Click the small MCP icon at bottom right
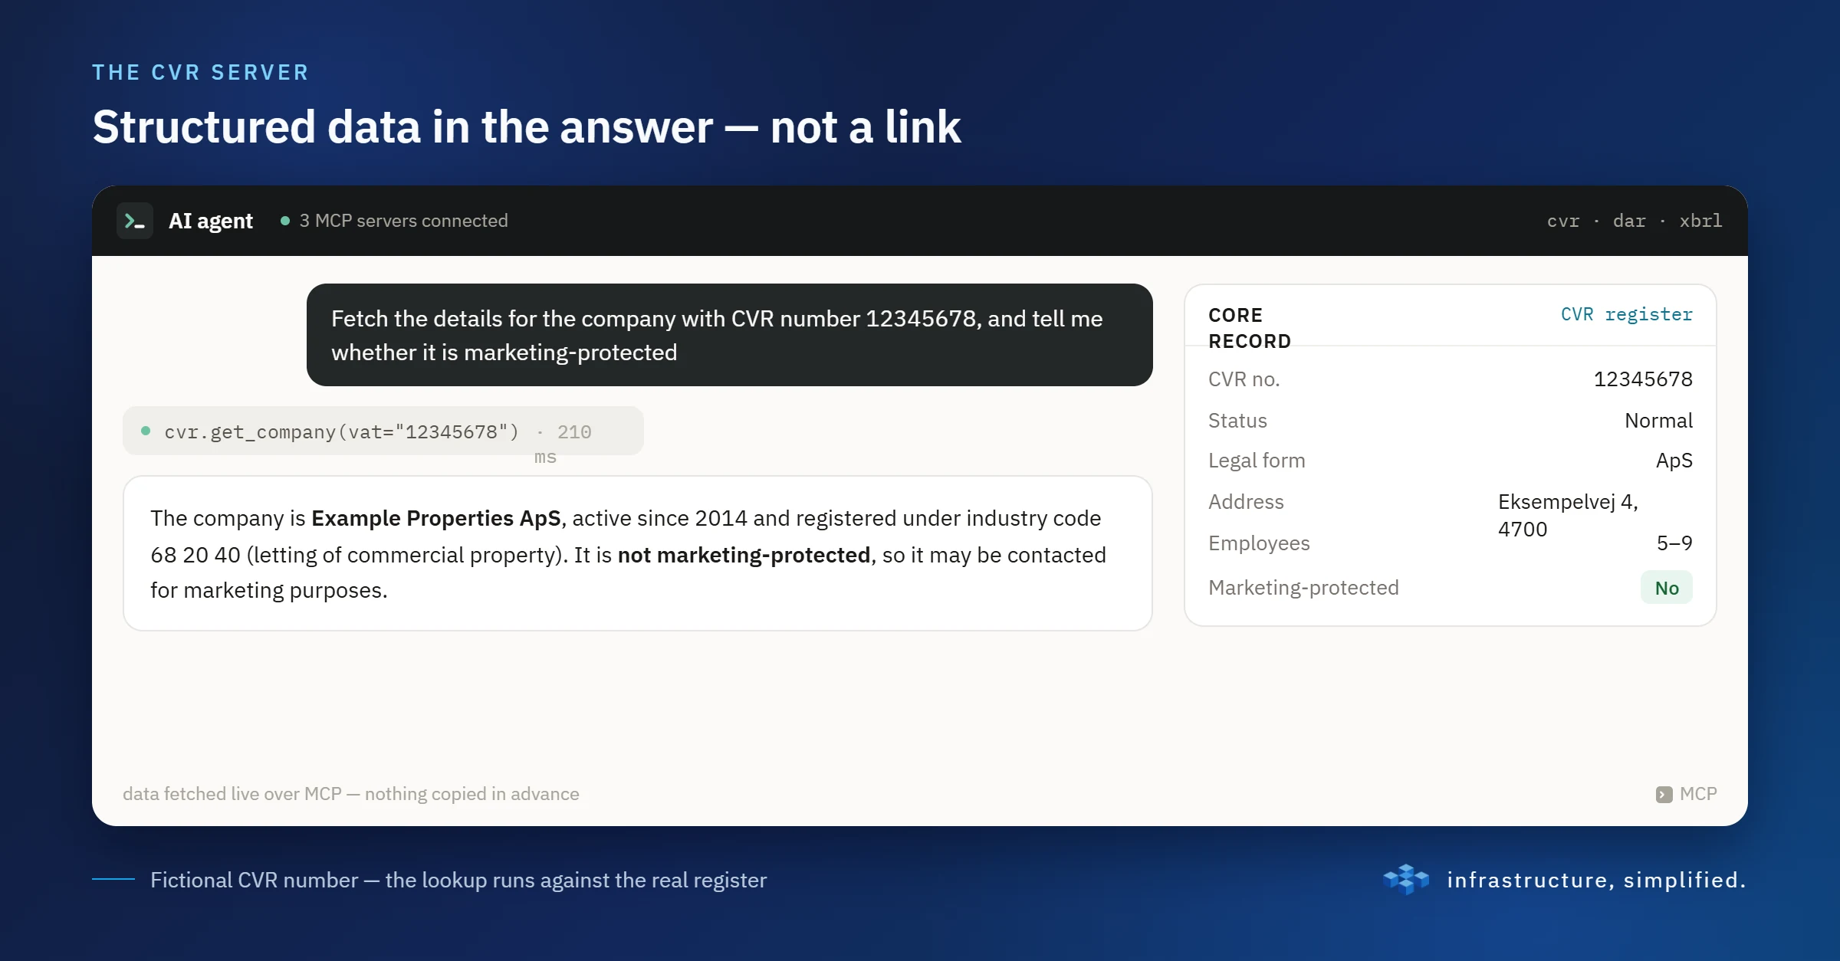This screenshot has height=961, width=1840. 1664,795
